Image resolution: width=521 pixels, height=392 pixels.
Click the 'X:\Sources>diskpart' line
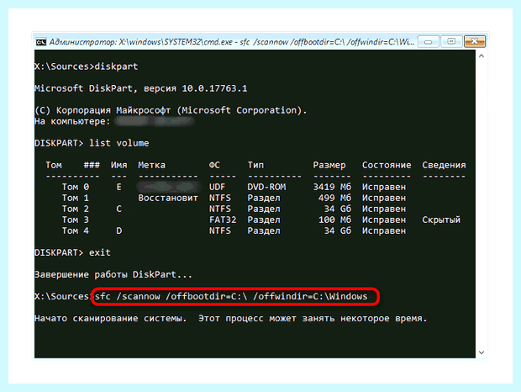(x=87, y=66)
